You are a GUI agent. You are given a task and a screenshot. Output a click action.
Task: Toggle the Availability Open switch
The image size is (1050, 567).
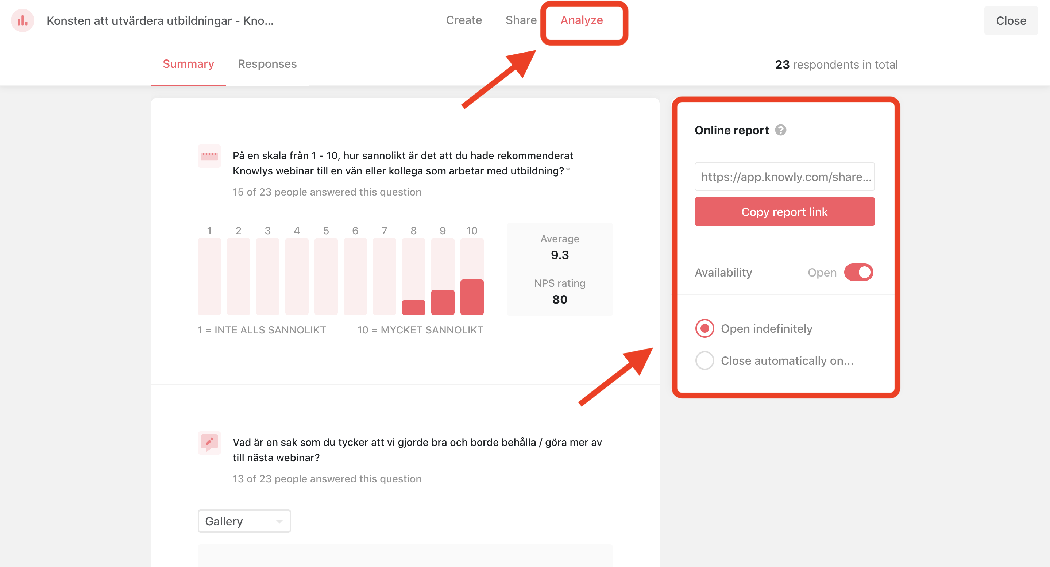tap(858, 272)
